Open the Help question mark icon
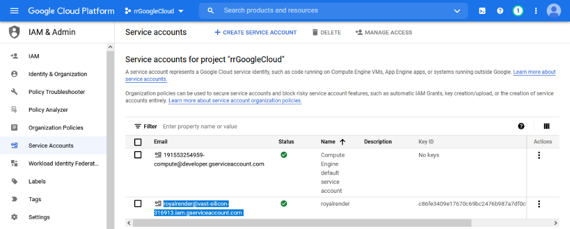570x229 pixels. point(500,11)
